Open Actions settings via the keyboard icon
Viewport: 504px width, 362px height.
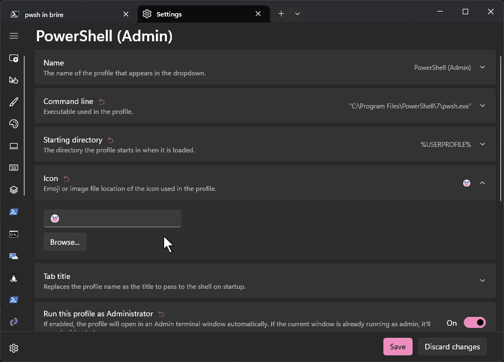click(x=14, y=167)
